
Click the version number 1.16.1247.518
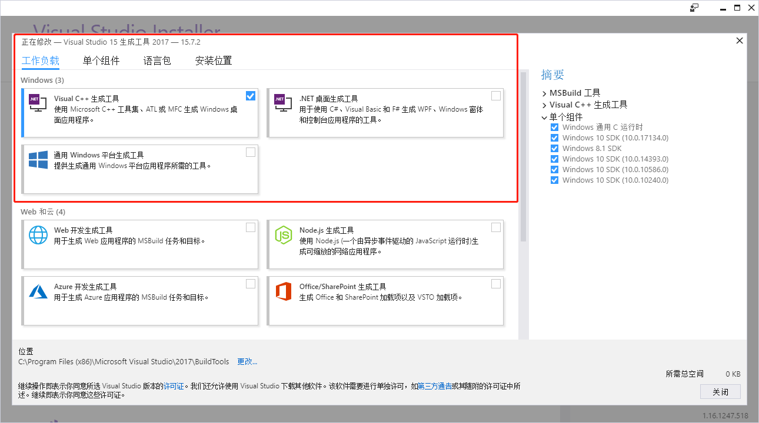725,416
